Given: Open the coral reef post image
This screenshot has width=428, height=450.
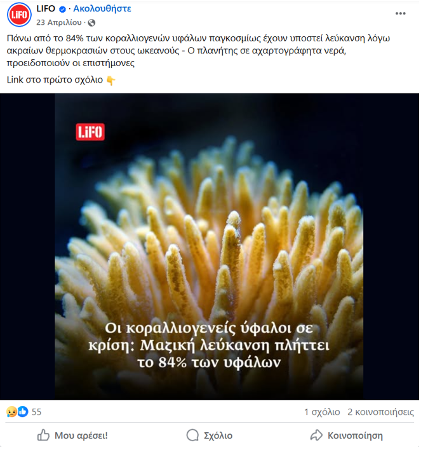Looking at the screenshot, I should click(210, 246).
